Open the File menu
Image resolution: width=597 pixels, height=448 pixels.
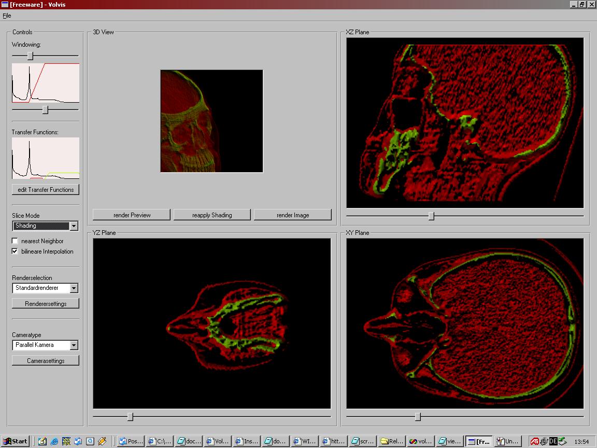click(x=7, y=16)
